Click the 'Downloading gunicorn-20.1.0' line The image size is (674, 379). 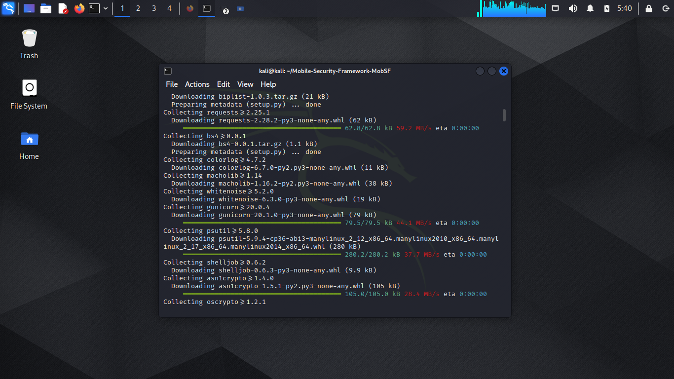pos(274,215)
